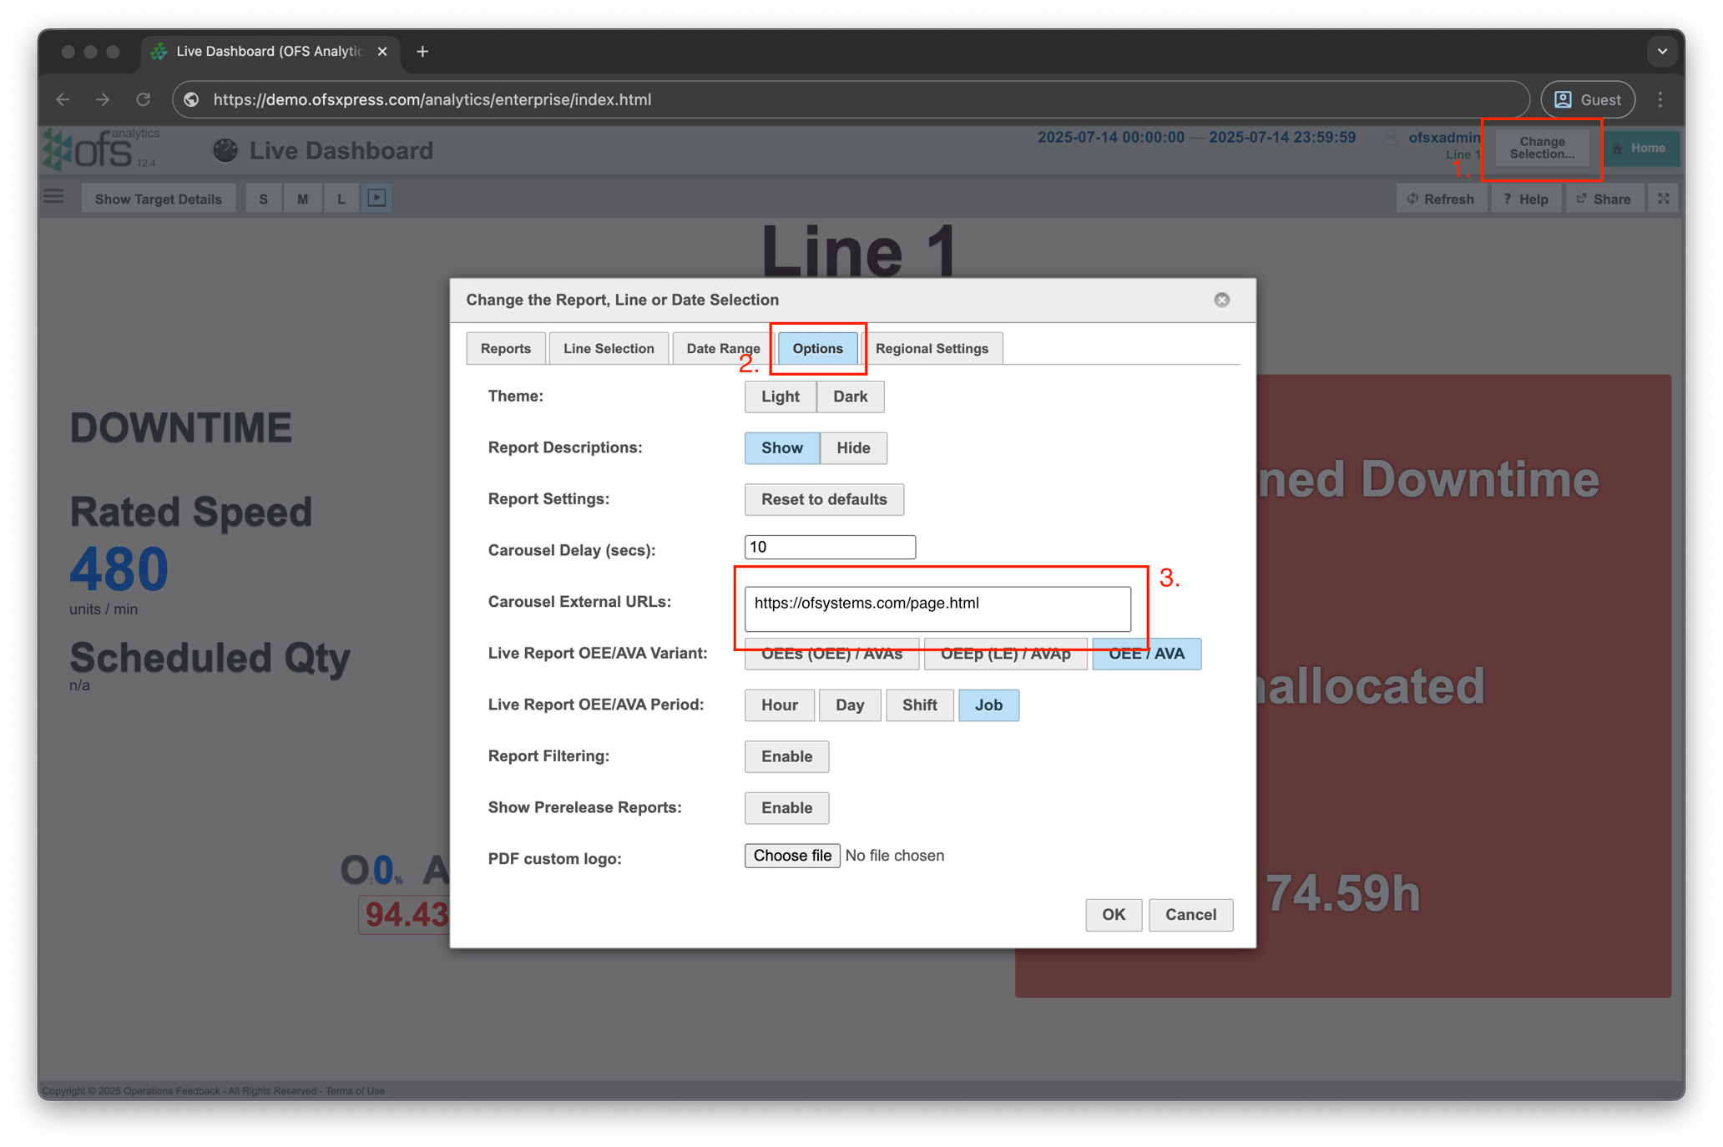Reset report settings to defaults
Viewport: 1723px width, 1147px height.
[823, 499]
